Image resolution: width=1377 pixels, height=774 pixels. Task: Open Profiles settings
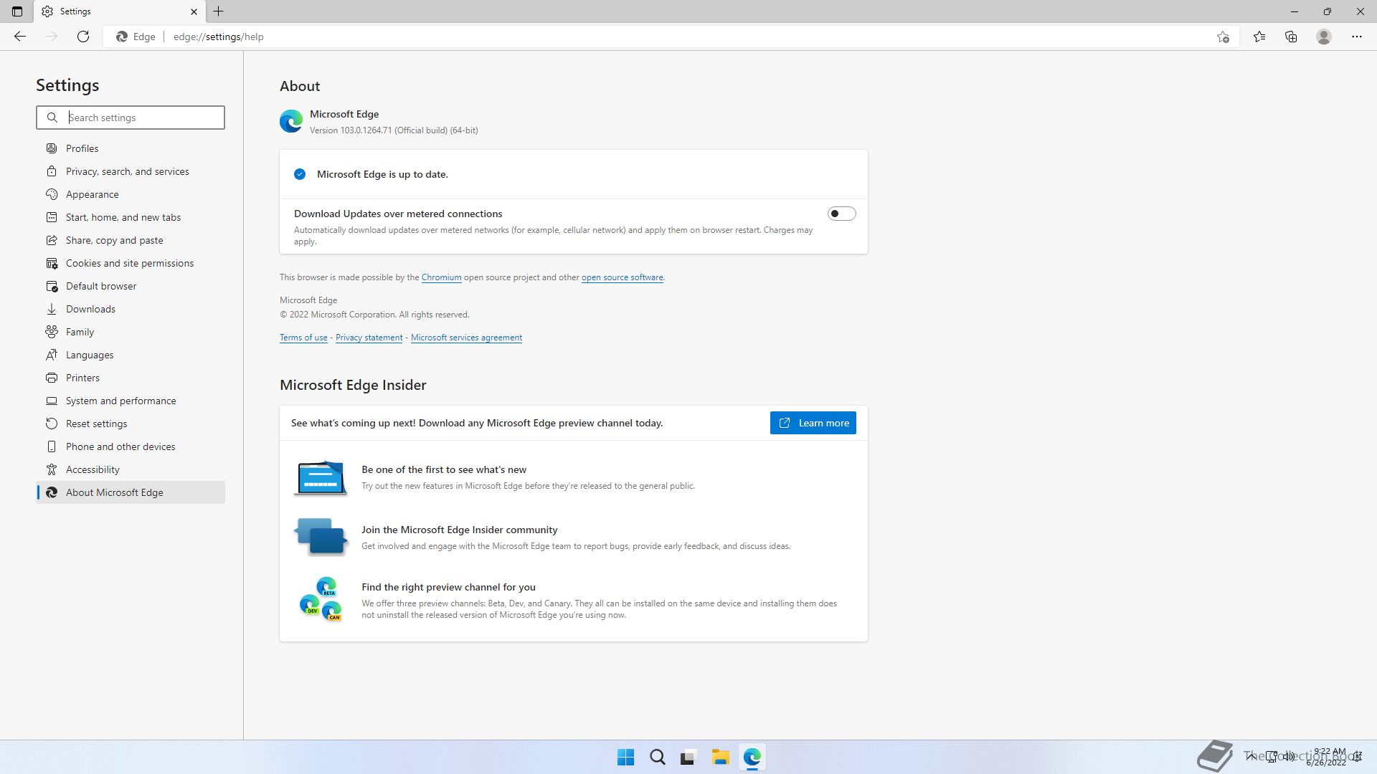click(x=131, y=148)
